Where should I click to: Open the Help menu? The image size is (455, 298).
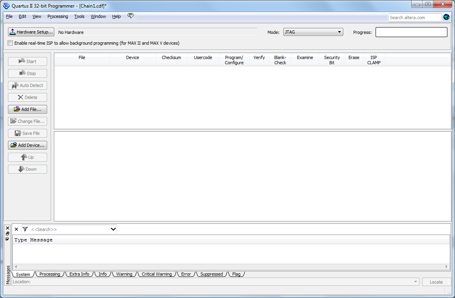click(117, 16)
